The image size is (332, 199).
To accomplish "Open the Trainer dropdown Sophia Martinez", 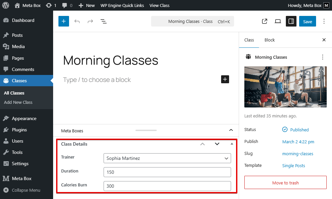I will 167,158.
